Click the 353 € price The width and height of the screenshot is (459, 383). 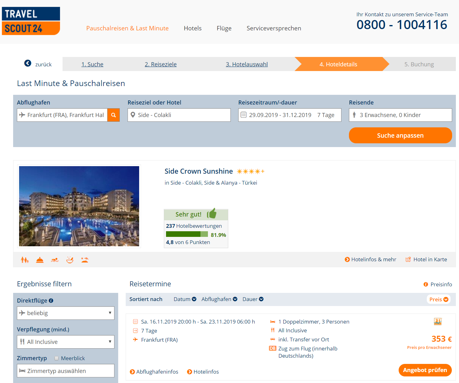click(x=441, y=339)
